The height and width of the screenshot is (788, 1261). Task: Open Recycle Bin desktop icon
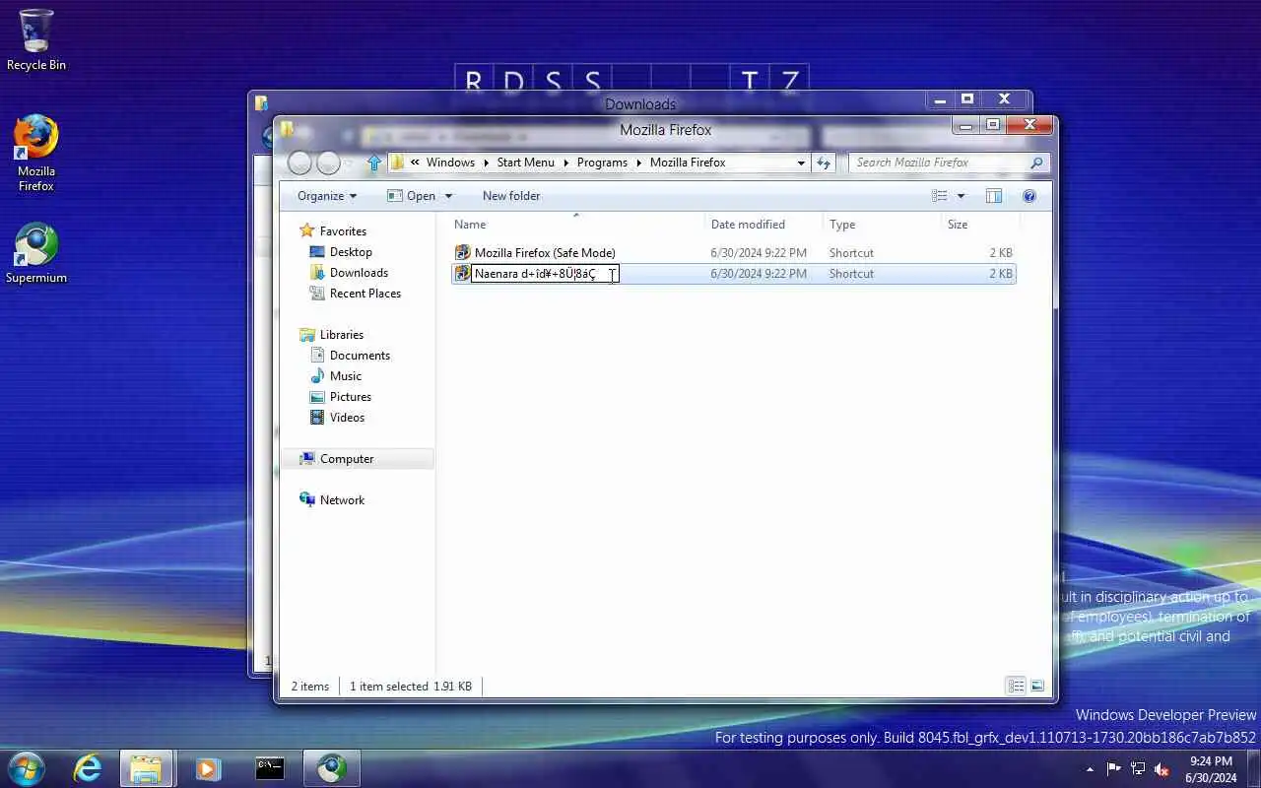point(36,39)
